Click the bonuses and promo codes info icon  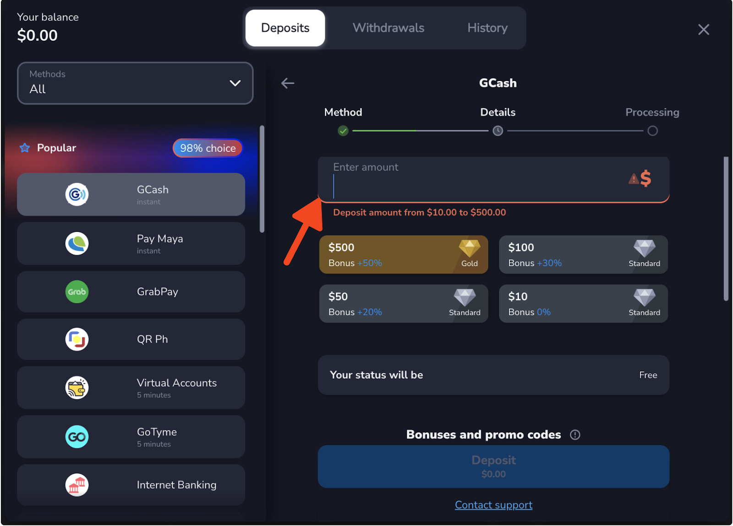[575, 435]
